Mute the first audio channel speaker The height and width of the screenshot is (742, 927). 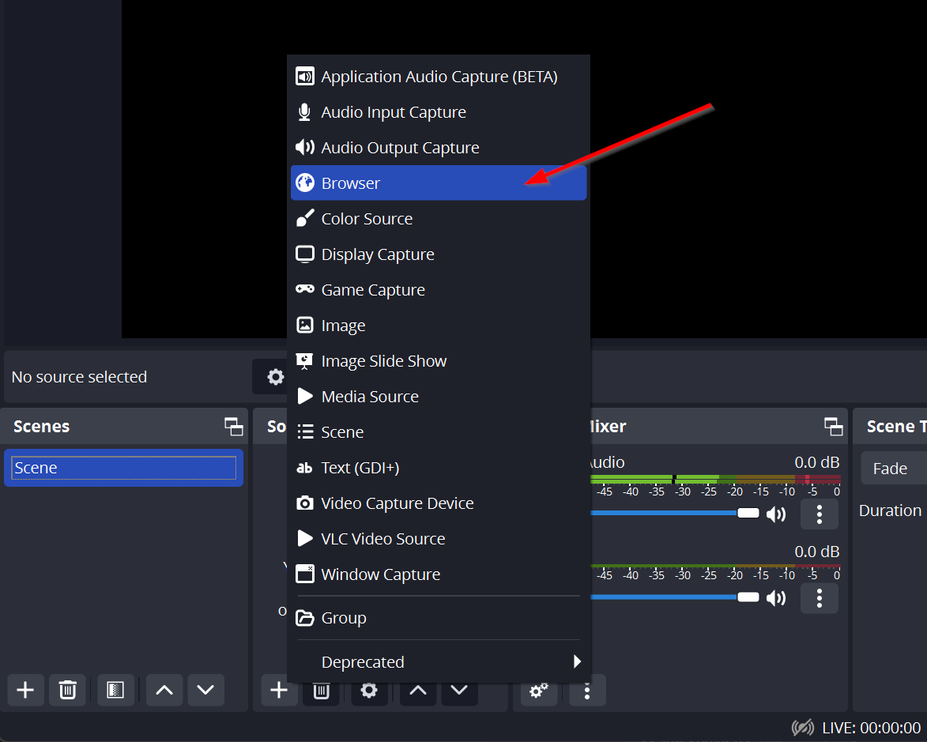(x=776, y=514)
